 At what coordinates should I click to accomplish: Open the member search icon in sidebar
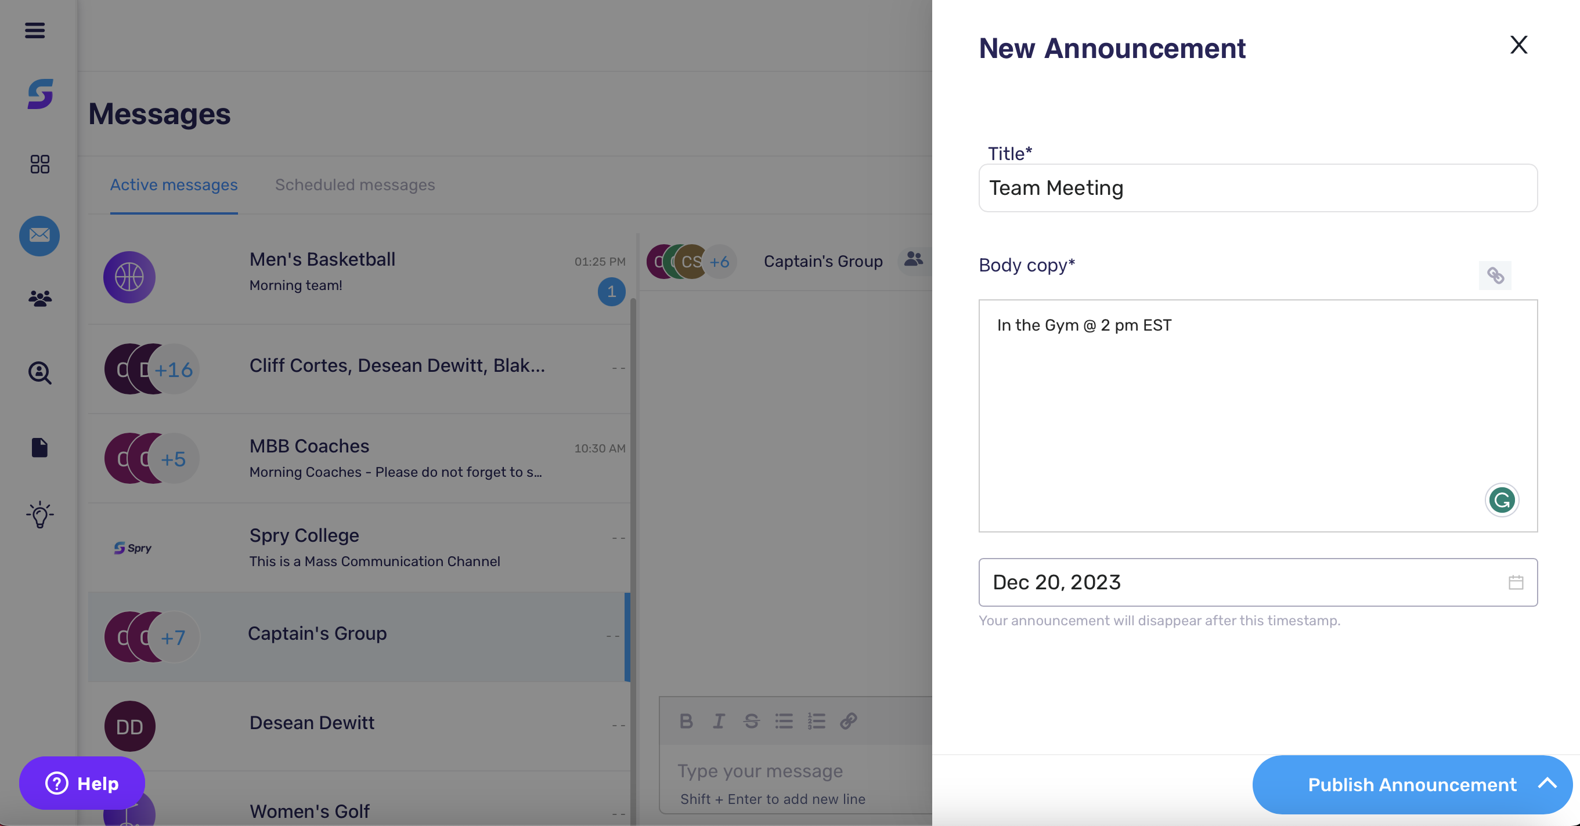[x=39, y=374]
